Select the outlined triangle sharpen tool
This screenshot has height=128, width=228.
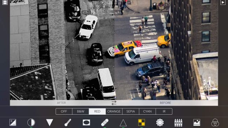tap(123, 123)
